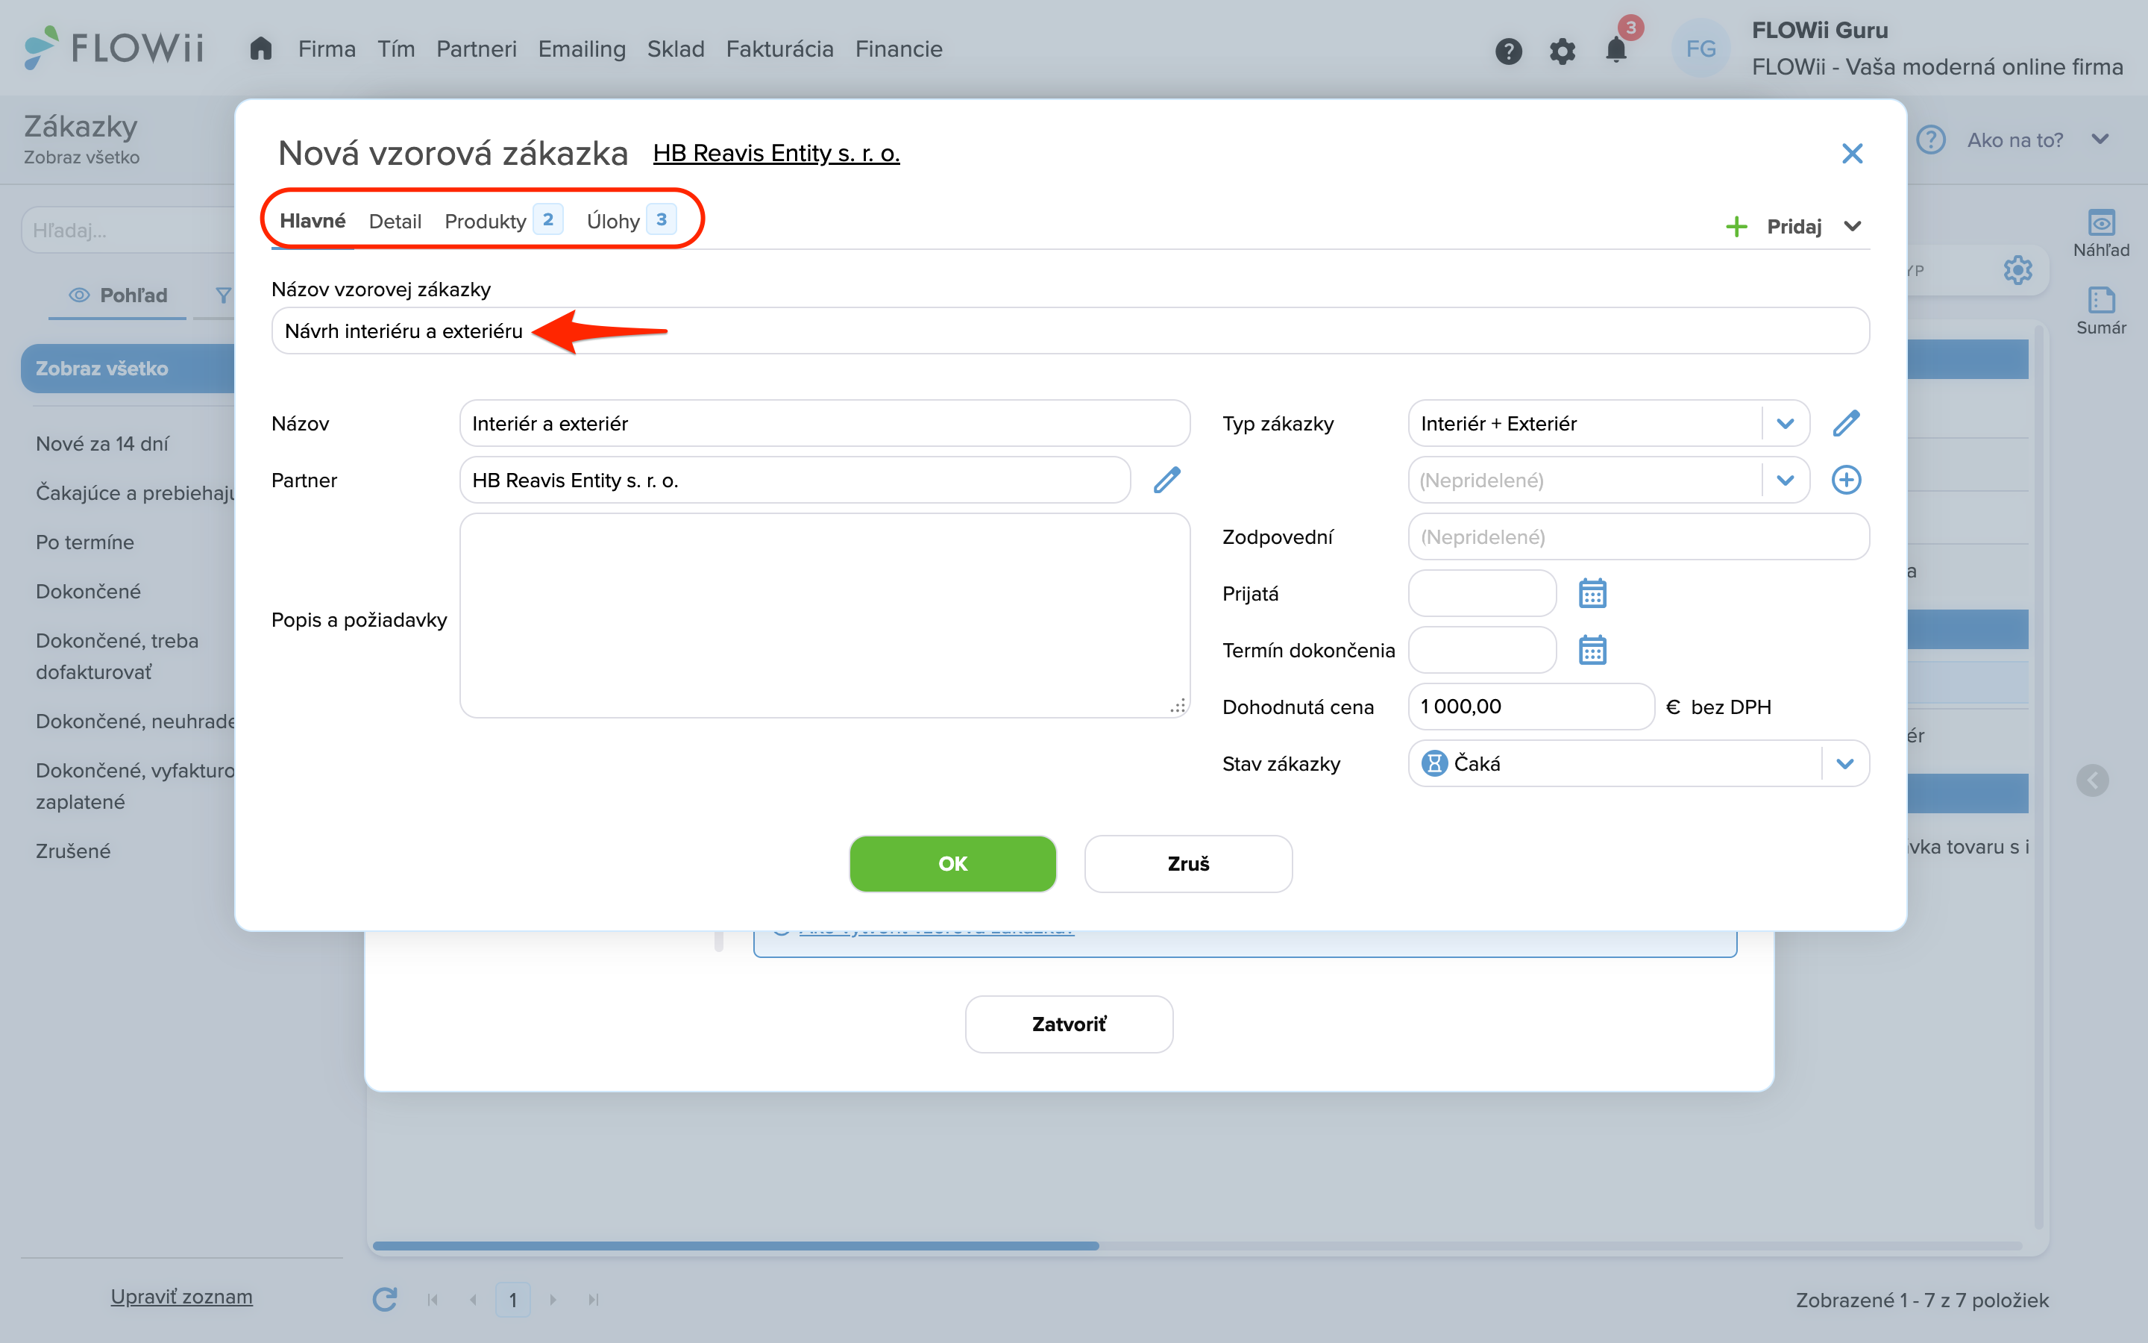Switch to the Detail tab
This screenshot has width=2148, height=1343.
395,221
